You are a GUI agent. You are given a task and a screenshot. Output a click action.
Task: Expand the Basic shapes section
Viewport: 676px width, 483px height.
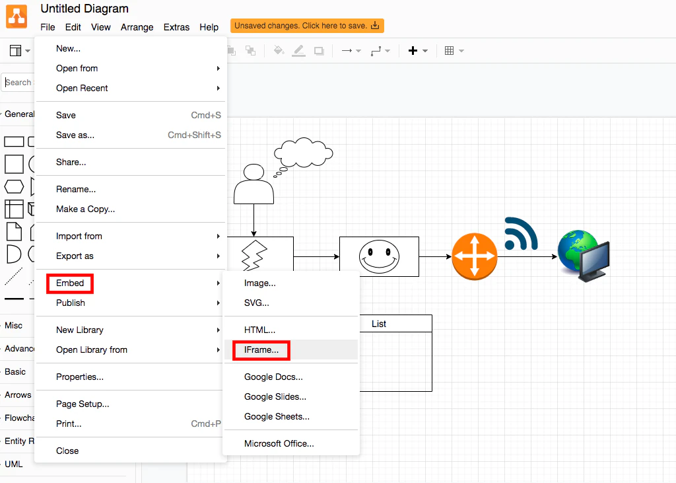pyautogui.click(x=15, y=371)
